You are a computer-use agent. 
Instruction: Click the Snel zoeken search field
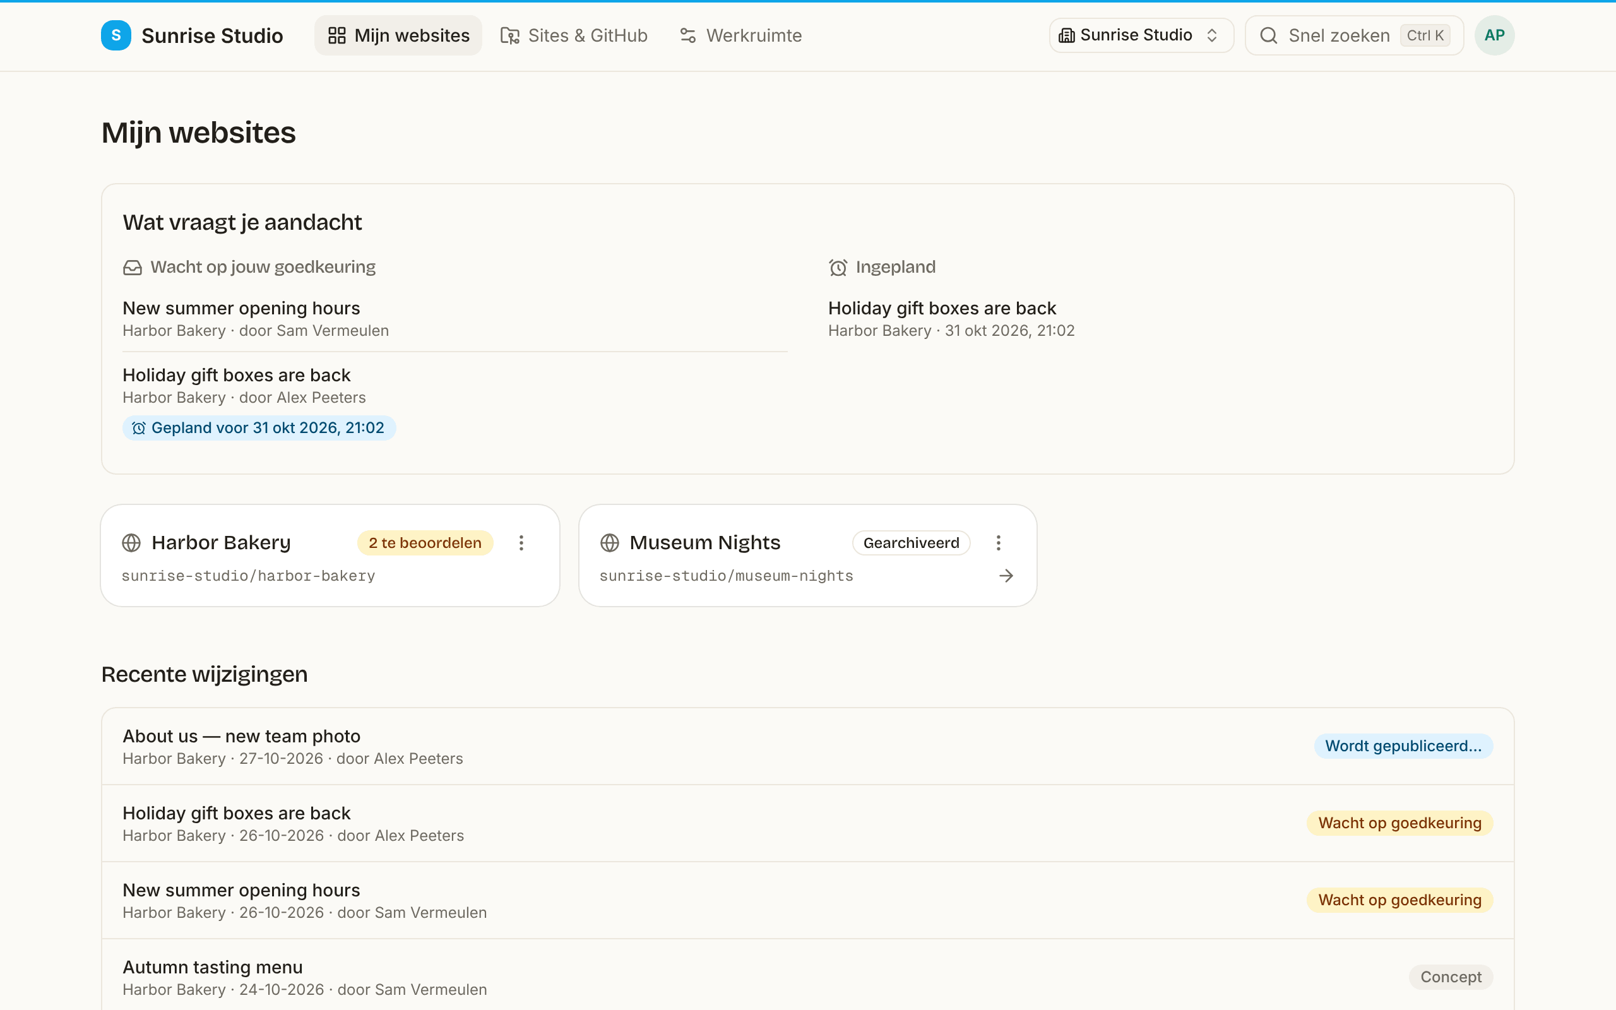pos(1353,35)
